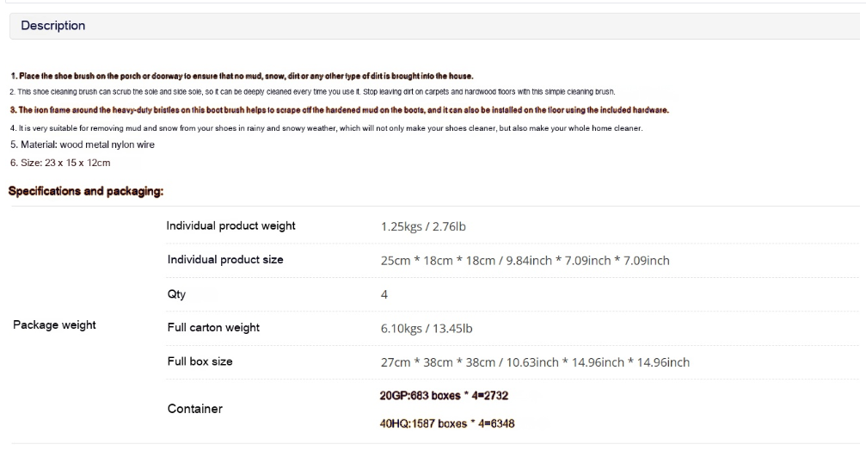Select the iron frame description line
866x457 pixels.
[339, 110]
